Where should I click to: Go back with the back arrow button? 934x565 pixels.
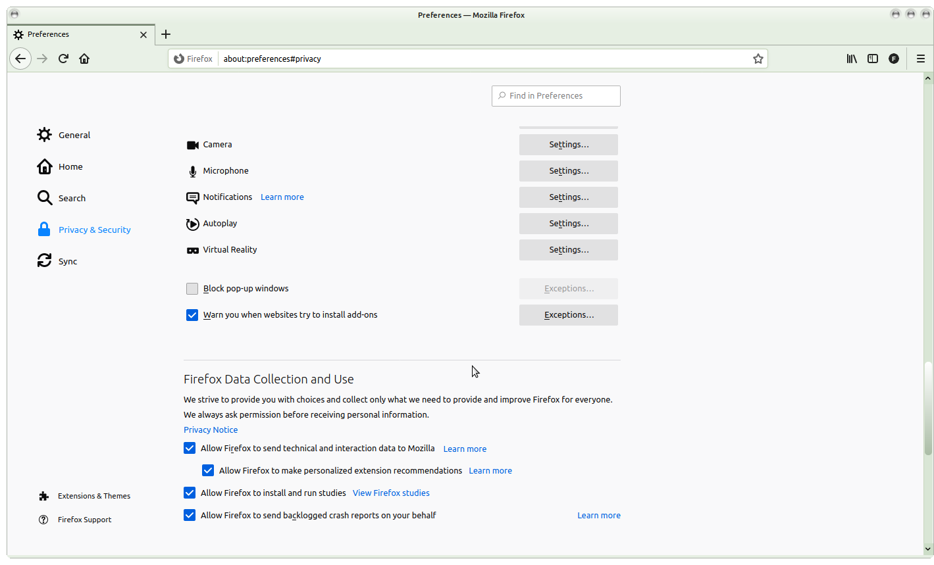coord(20,59)
